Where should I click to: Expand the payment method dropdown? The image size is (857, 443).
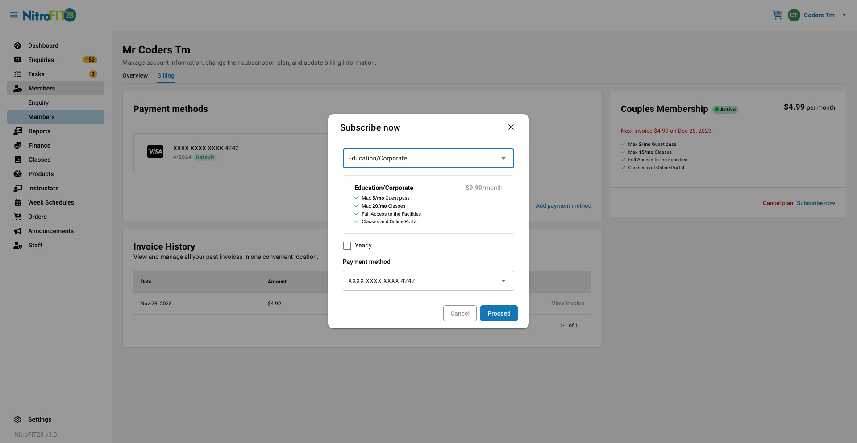428,281
